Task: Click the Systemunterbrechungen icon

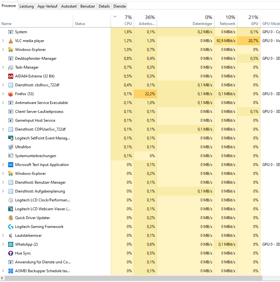Action: (11, 156)
